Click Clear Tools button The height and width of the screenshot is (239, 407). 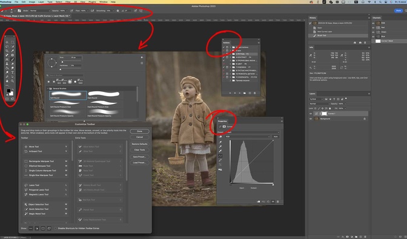pos(139,150)
